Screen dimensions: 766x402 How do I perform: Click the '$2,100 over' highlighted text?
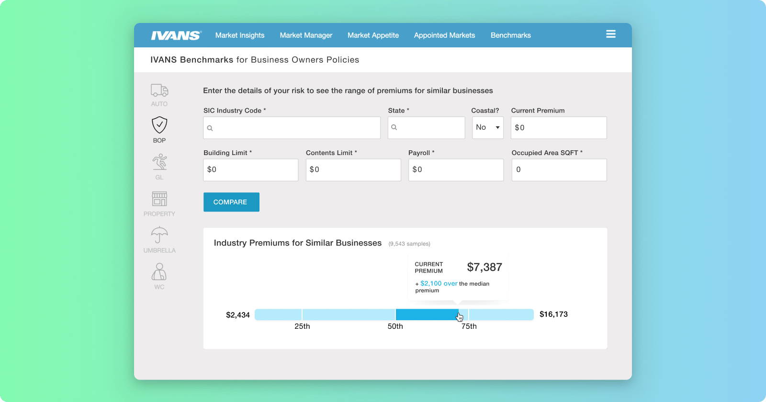point(439,283)
